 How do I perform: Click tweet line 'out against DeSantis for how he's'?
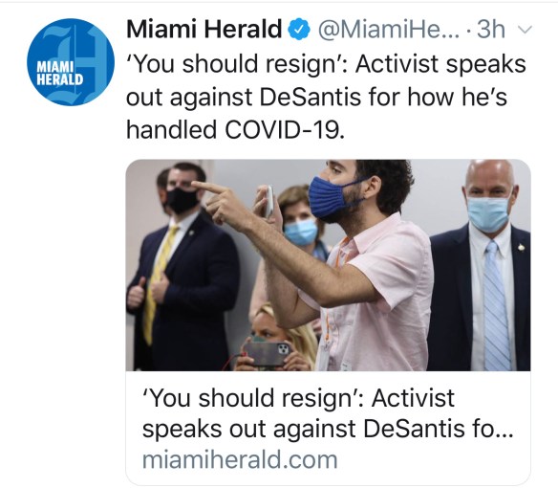coord(316,97)
